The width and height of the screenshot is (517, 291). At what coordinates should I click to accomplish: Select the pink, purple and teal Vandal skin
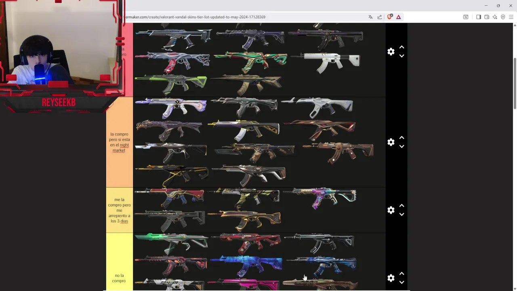320,198
